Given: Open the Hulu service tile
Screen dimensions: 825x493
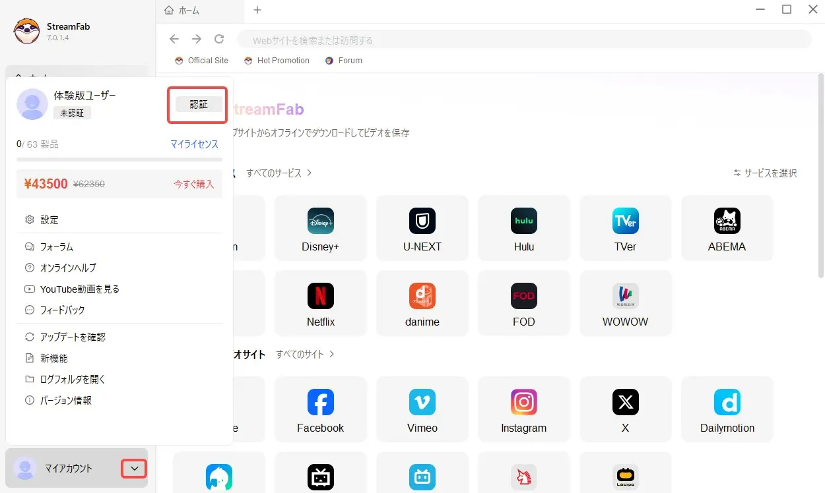Looking at the screenshot, I should (x=523, y=228).
